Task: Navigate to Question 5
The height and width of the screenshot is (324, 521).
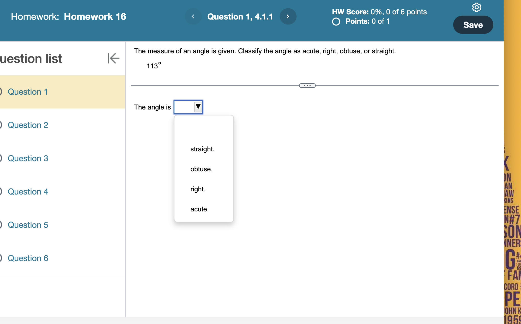Action: (28, 225)
